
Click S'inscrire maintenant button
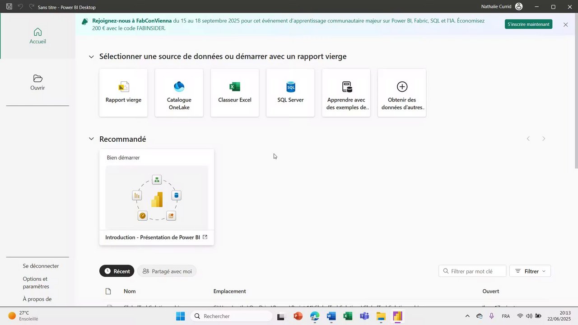pos(528,24)
